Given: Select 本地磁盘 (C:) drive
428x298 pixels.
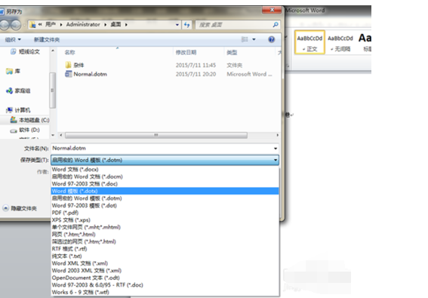Looking at the screenshot, I should tap(29, 120).
